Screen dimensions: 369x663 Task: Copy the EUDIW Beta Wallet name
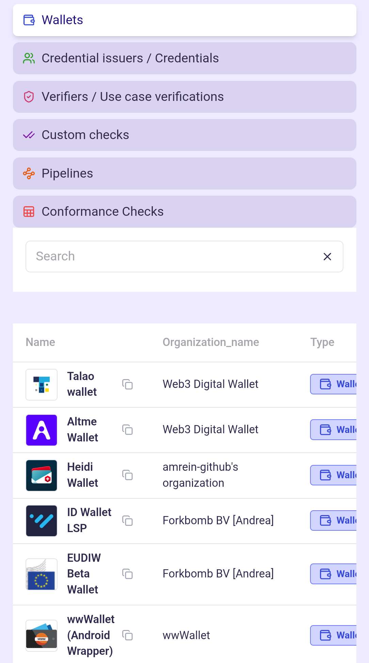pyautogui.click(x=127, y=574)
